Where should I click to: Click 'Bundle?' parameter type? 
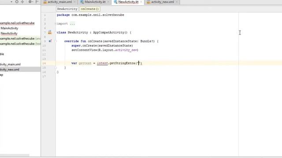(147, 41)
